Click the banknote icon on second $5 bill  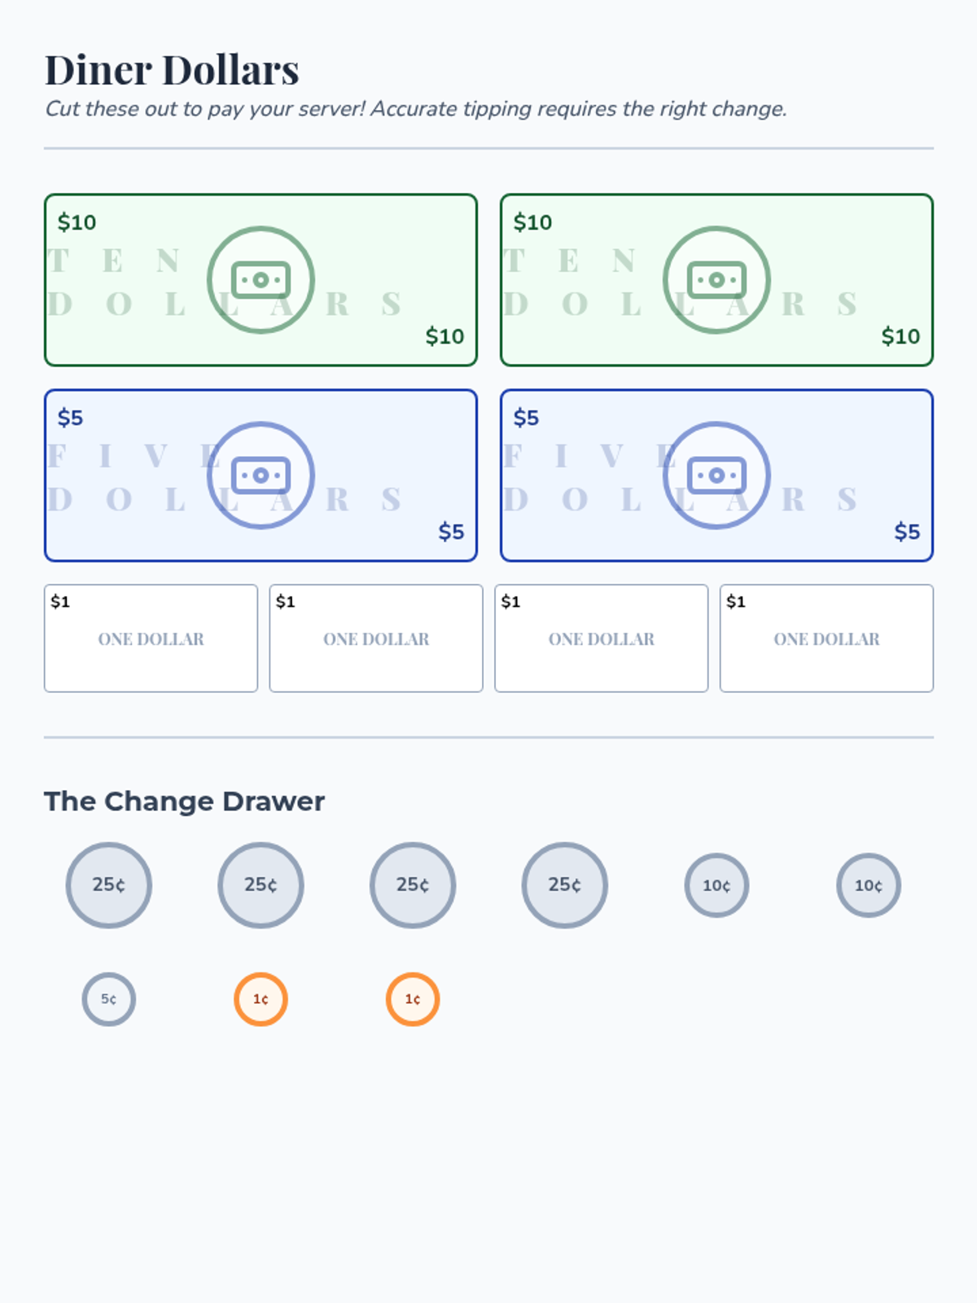(x=716, y=476)
